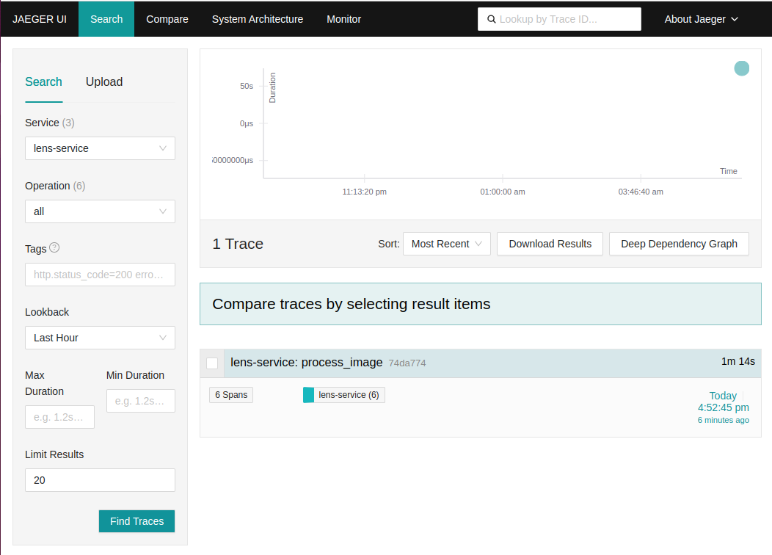772x555 pixels.
Task: Select the Search tab in the side panel
Action: tap(44, 81)
